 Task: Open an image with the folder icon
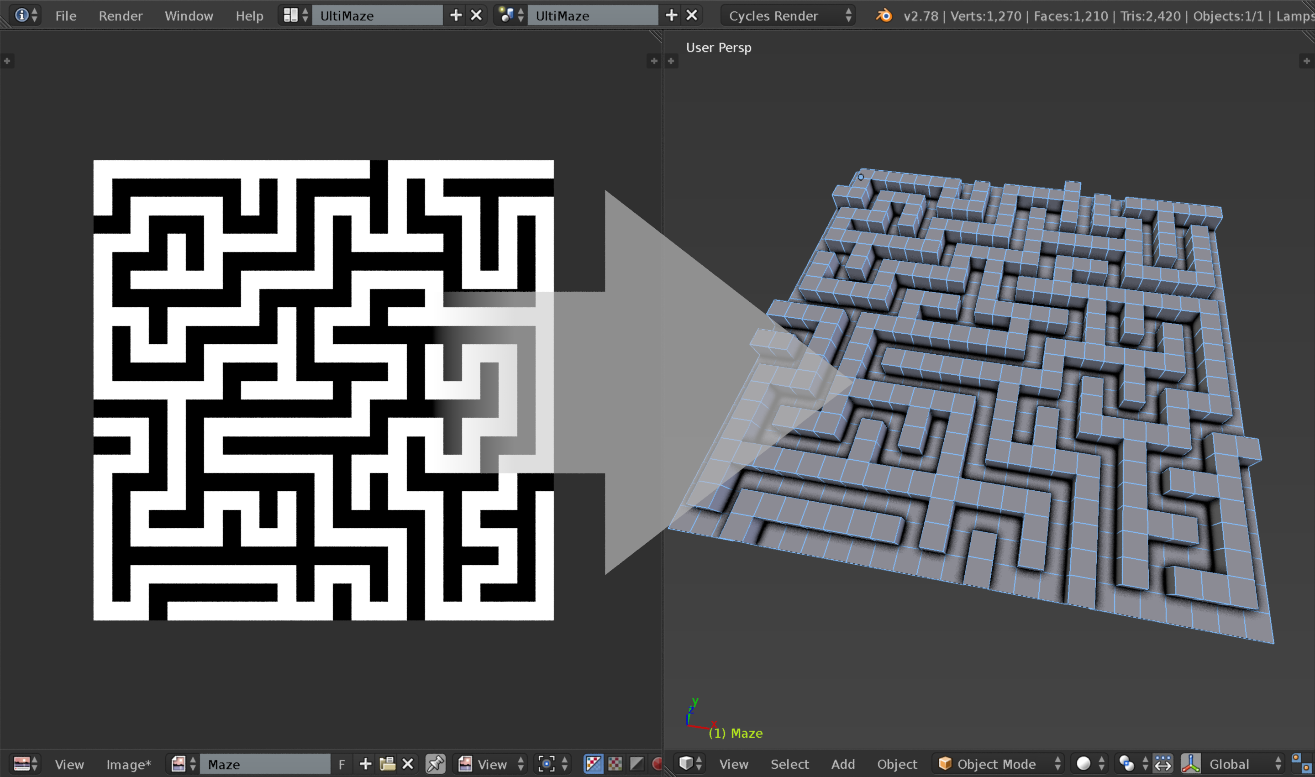point(388,763)
